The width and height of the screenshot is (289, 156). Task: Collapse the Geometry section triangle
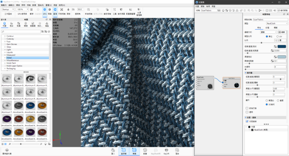click(246, 73)
